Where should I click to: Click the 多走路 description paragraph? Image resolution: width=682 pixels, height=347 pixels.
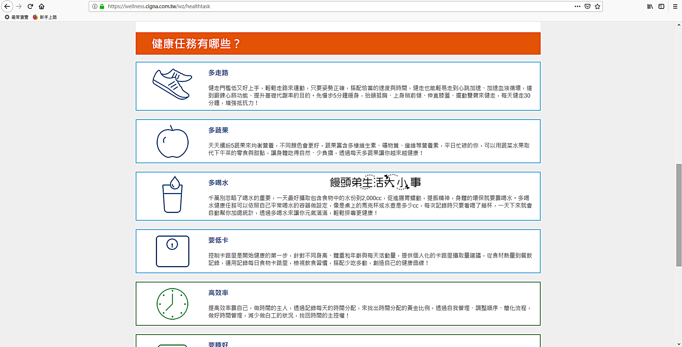click(x=370, y=95)
